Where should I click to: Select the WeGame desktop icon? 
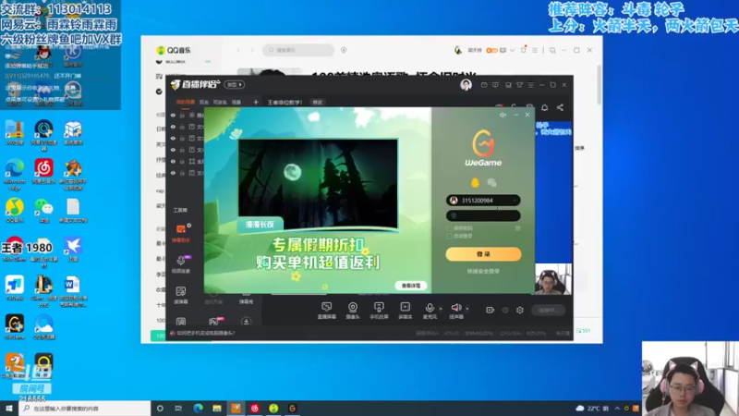pyautogui.click(x=15, y=327)
